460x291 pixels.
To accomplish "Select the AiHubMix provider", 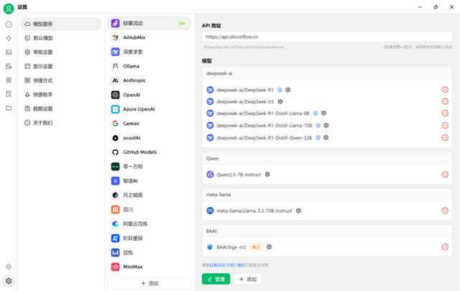I will pos(149,37).
